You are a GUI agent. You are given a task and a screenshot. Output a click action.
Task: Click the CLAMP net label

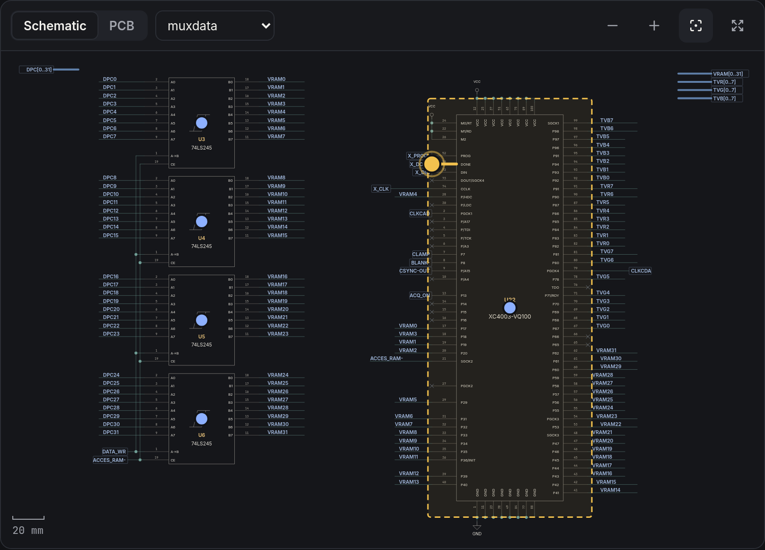(x=421, y=254)
